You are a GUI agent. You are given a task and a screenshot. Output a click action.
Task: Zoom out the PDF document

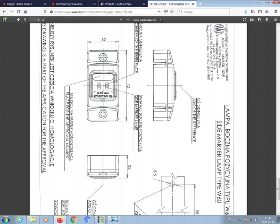pos(121,20)
